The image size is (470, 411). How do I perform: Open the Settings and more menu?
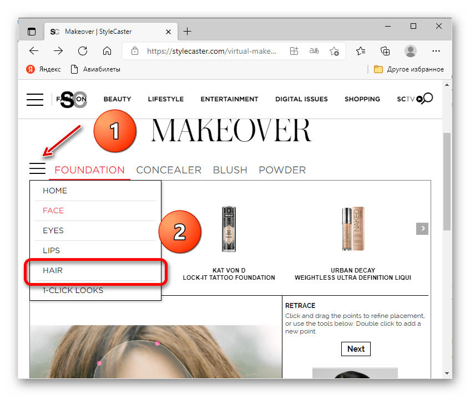(436, 51)
